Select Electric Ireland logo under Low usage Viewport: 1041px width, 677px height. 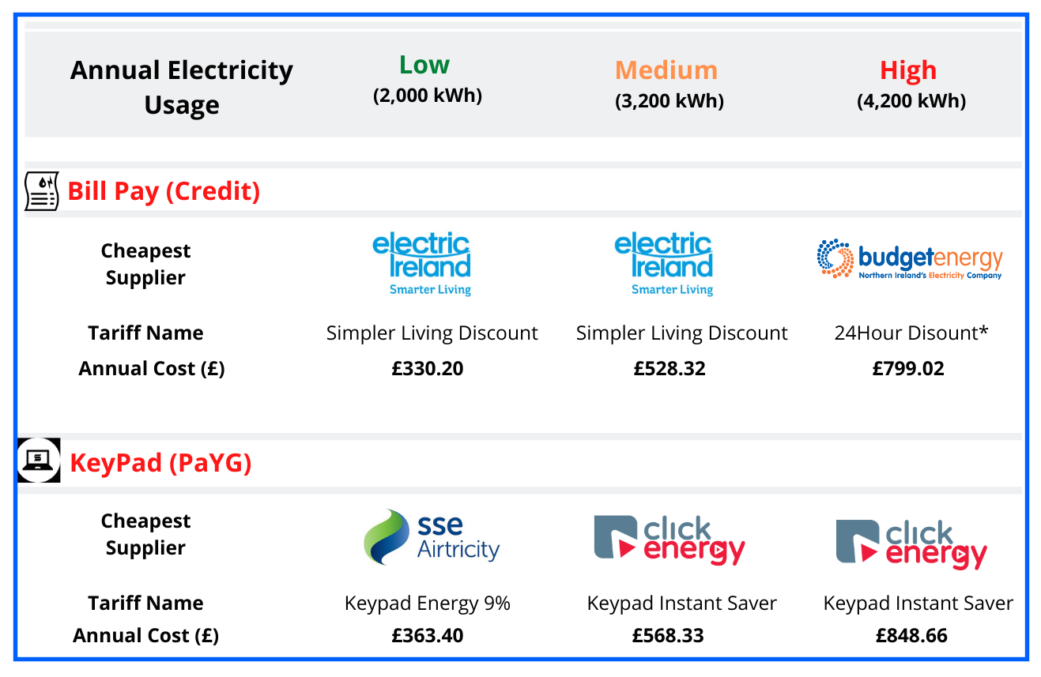click(422, 264)
